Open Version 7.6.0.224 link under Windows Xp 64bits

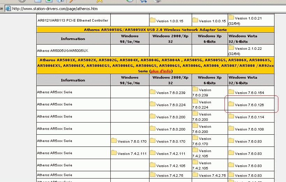[x=202, y=105]
